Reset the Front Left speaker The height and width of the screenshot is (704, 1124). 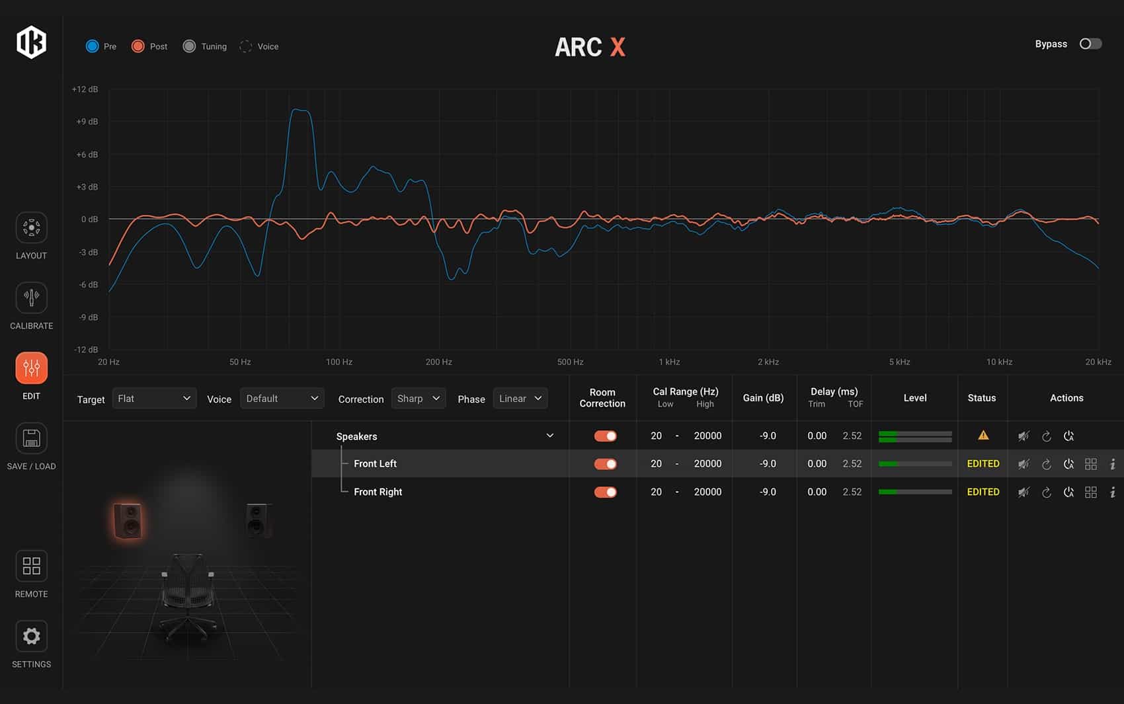point(1046,464)
